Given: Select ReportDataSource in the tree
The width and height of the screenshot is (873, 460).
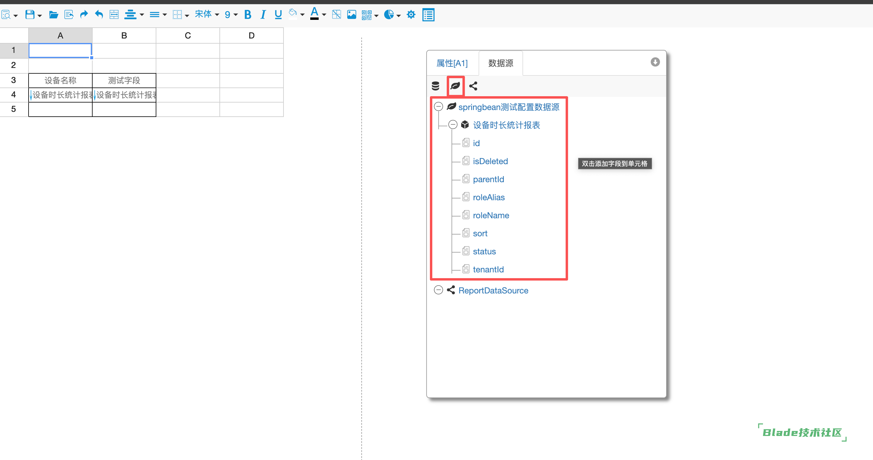Looking at the screenshot, I should pos(493,290).
